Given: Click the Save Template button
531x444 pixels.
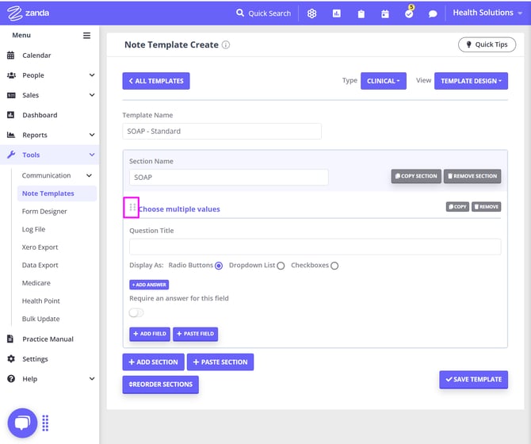Looking at the screenshot, I should click(x=473, y=380).
